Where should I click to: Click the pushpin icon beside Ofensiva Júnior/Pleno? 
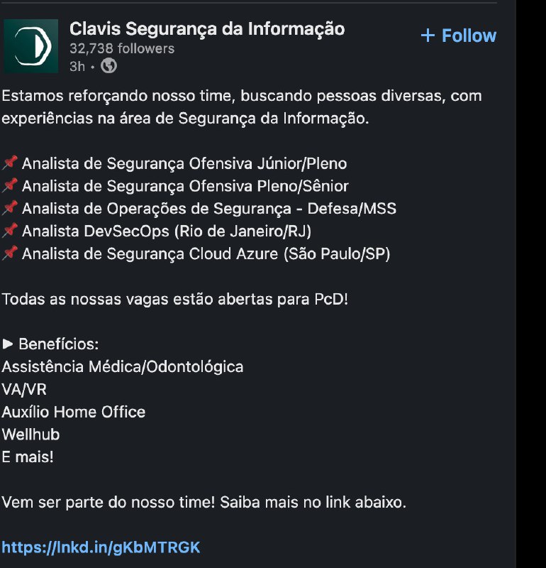coord(10,163)
